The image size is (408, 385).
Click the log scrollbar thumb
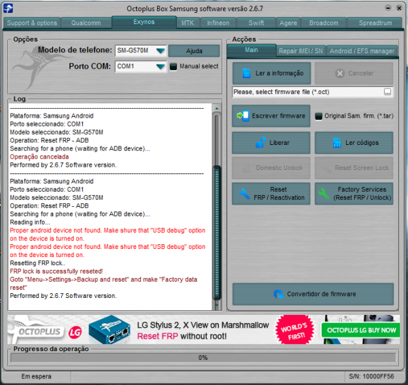click(x=217, y=232)
